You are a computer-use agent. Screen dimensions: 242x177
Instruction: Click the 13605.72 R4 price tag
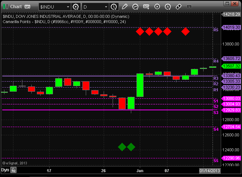click(231, 59)
